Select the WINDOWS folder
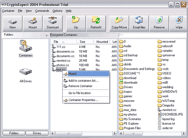188x138 pixels. pyautogui.click(x=167, y=92)
